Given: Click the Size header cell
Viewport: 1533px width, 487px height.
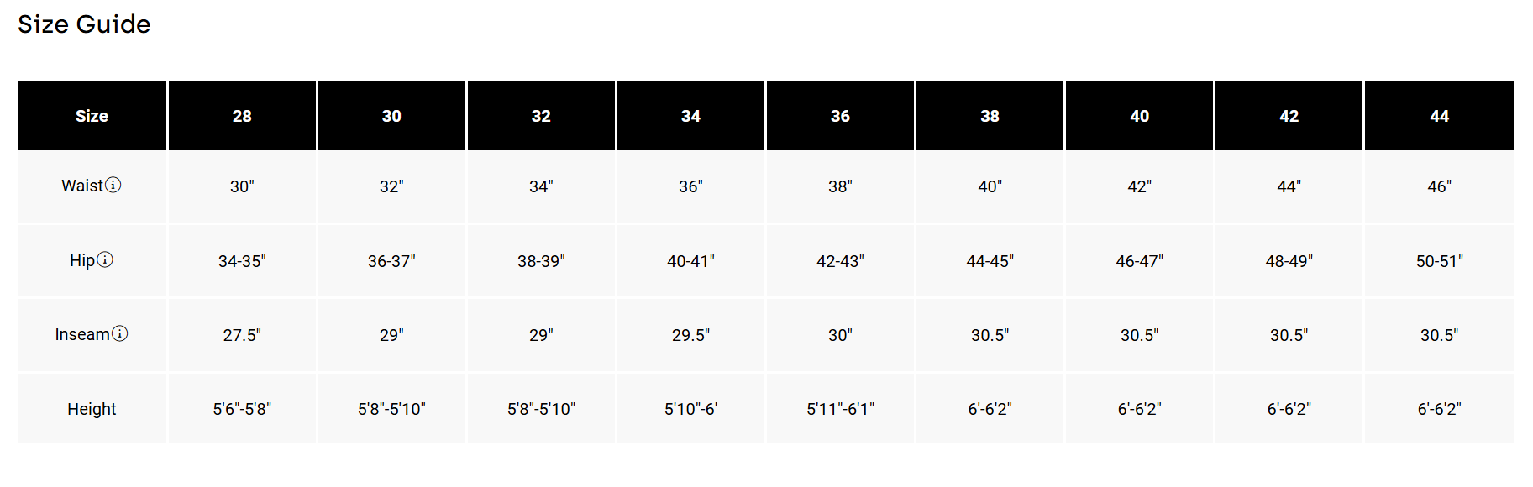Looking at the screenshot, I should click(92, 116).
